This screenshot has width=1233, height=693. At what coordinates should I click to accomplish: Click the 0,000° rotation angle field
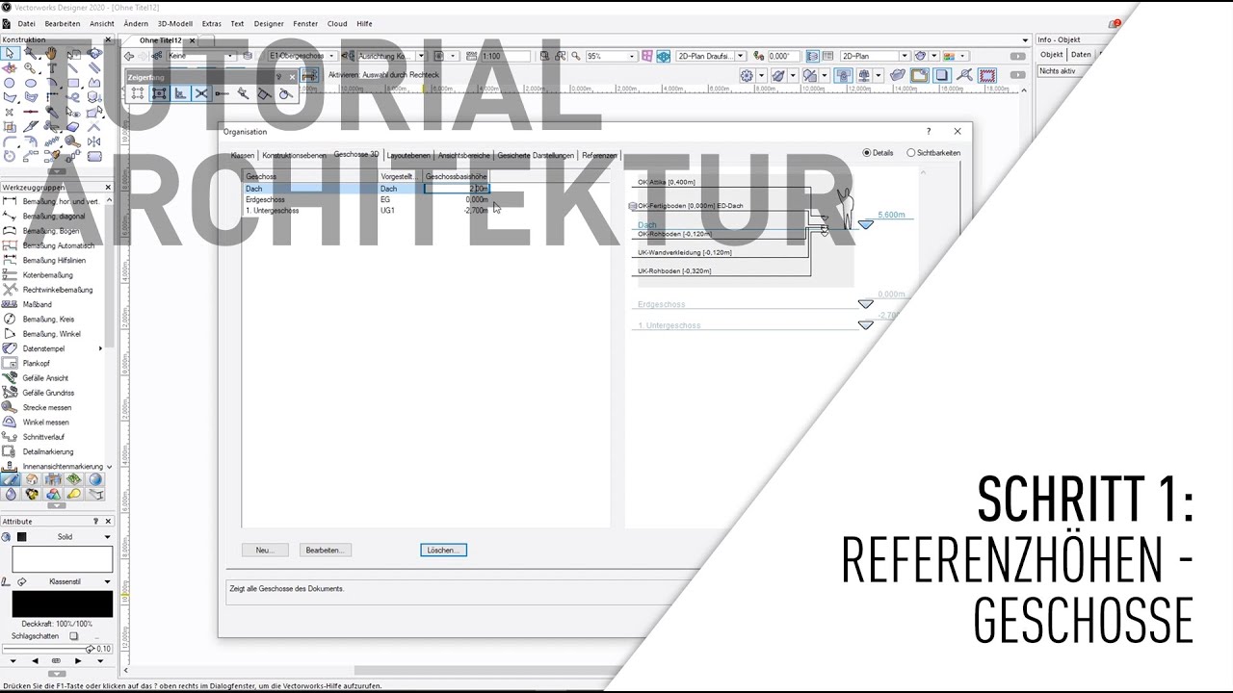pos(783,56)
